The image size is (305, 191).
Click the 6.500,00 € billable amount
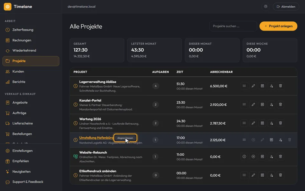(x=219, y=86)
